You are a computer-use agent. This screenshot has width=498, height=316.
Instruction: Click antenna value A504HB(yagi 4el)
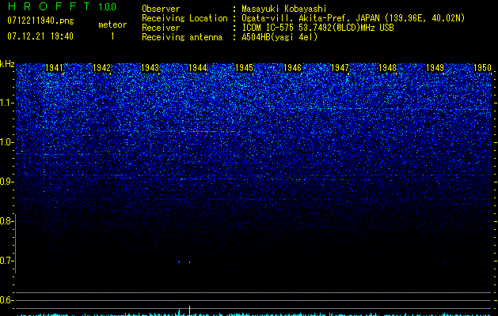pos(279,37)
